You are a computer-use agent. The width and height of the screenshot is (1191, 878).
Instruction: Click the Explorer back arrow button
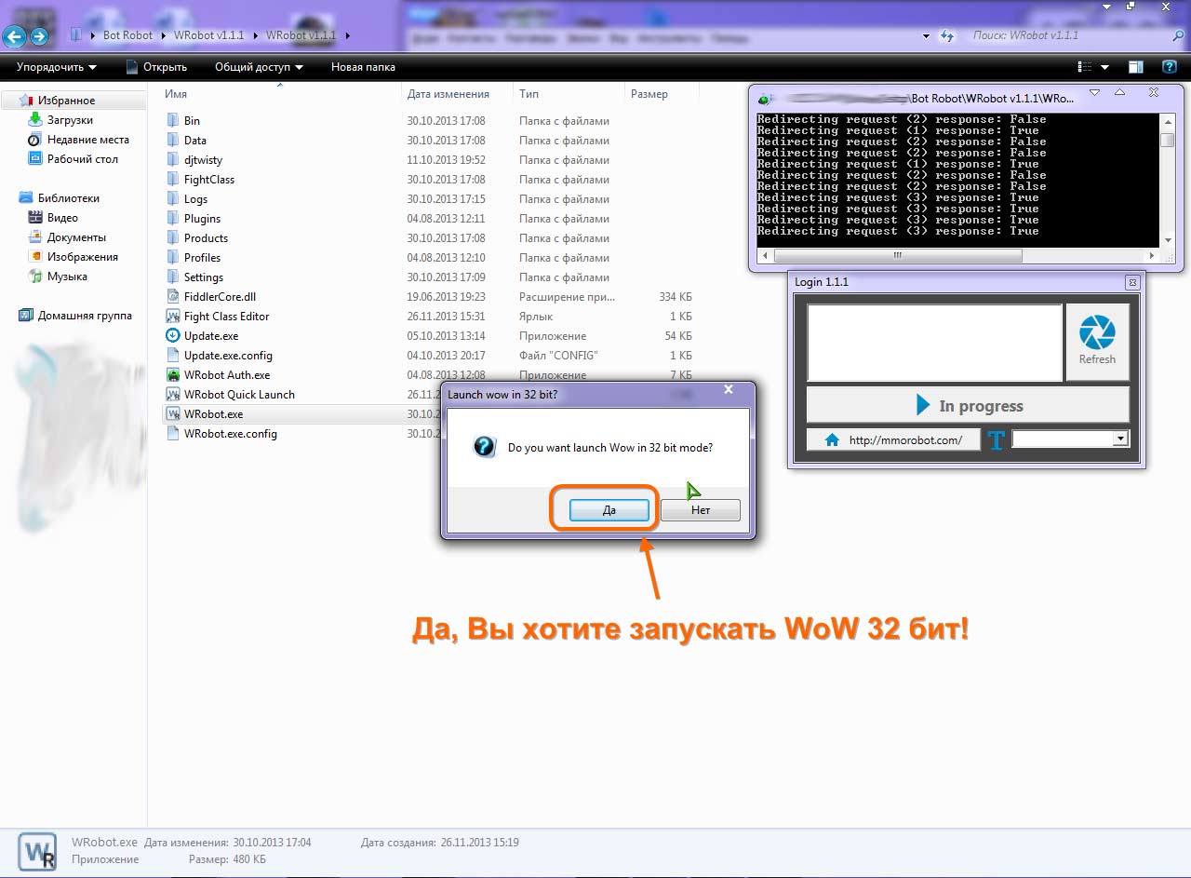point(14,36)
